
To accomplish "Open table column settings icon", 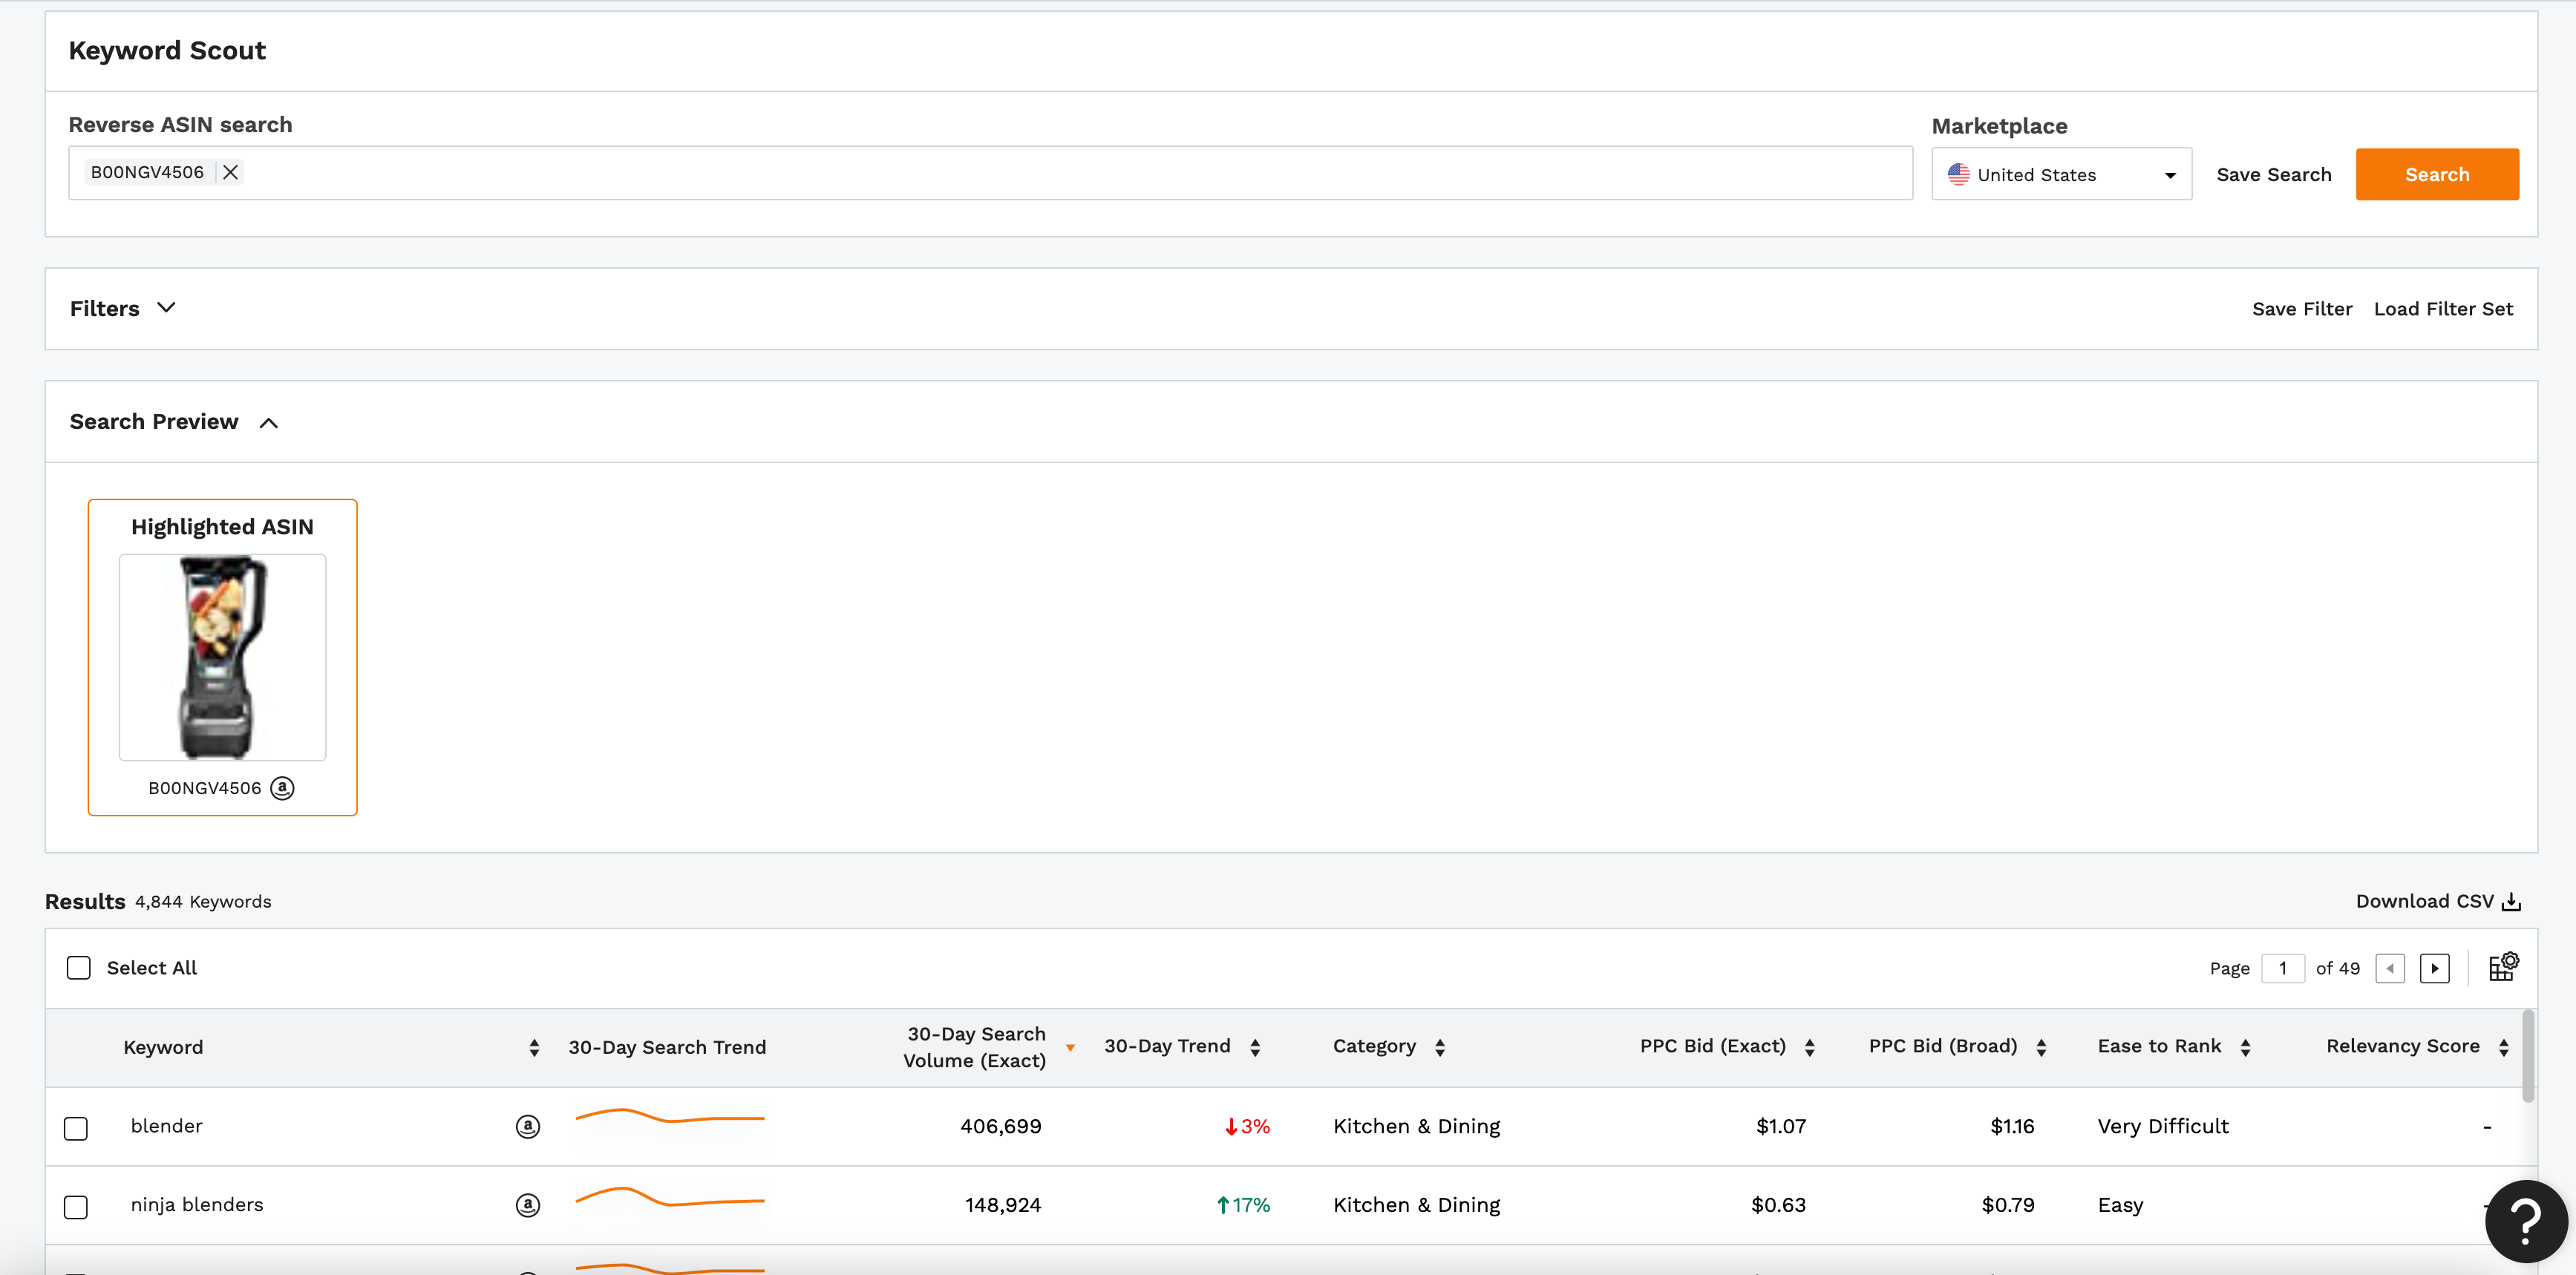I will (x=2503, y=967).
